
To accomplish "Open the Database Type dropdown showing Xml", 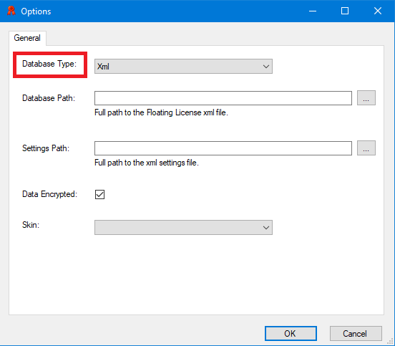I will point(183,67).
